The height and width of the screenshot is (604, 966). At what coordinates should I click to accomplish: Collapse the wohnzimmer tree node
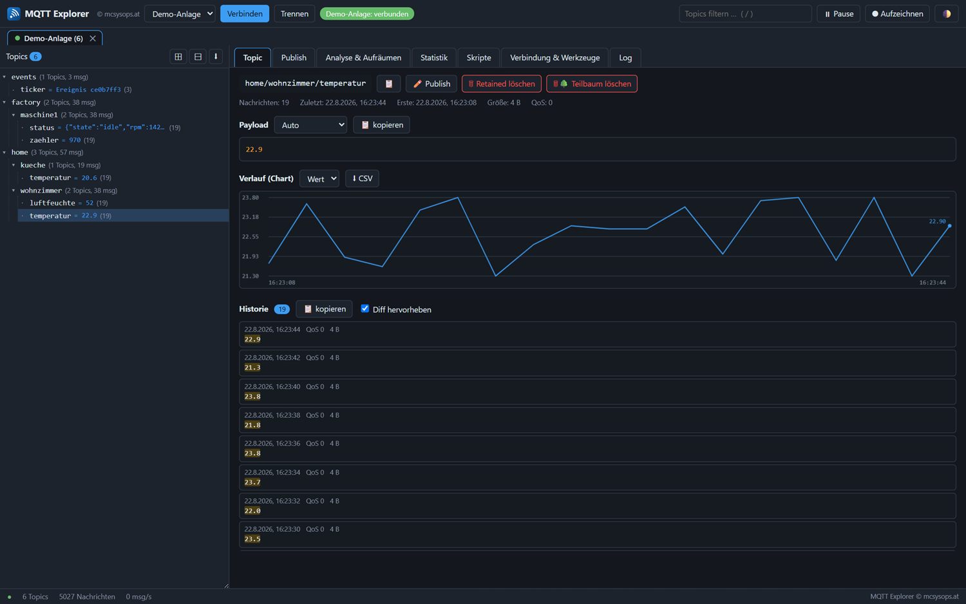point(14,191)
